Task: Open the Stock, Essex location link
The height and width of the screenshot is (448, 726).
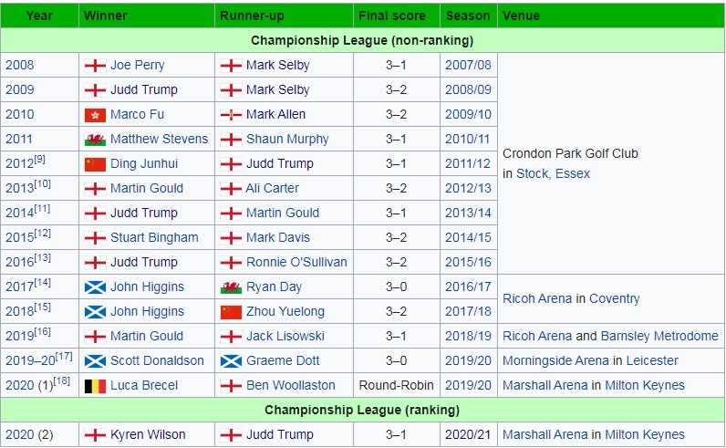Action: point(553,173)
